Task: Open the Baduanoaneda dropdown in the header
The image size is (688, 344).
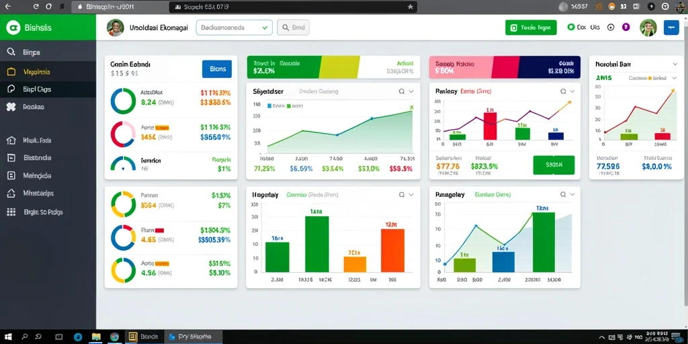Action: [x=234, y=28]
